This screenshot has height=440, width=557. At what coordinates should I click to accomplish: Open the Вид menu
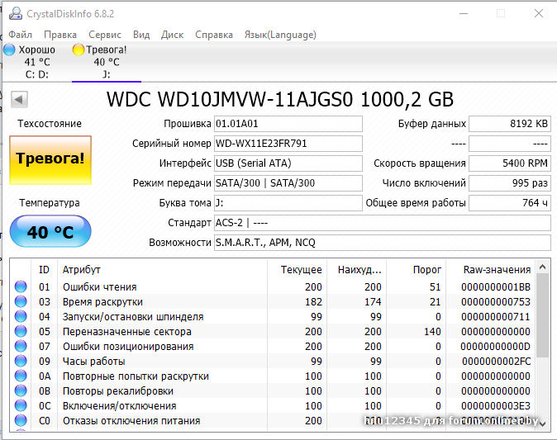tap(141, 35)
